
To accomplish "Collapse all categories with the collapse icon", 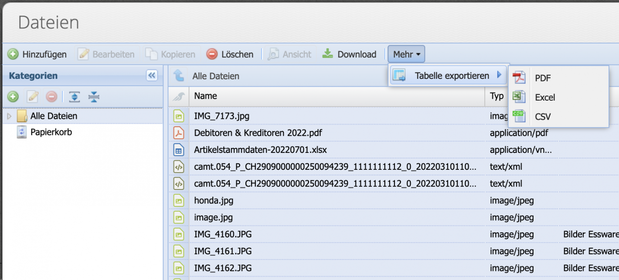I will [93, 97].
